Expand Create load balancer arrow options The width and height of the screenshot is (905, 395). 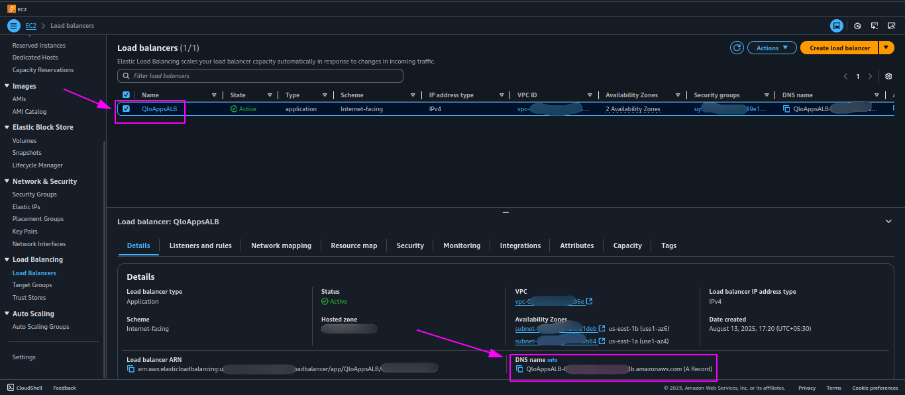coord(888,48)
